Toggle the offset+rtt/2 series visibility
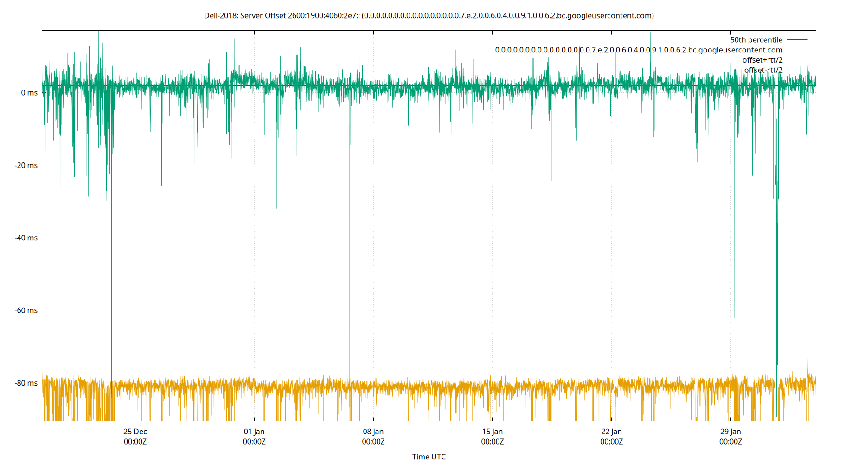The height and width of the screenshot is (464, 858). pos(762,59)
